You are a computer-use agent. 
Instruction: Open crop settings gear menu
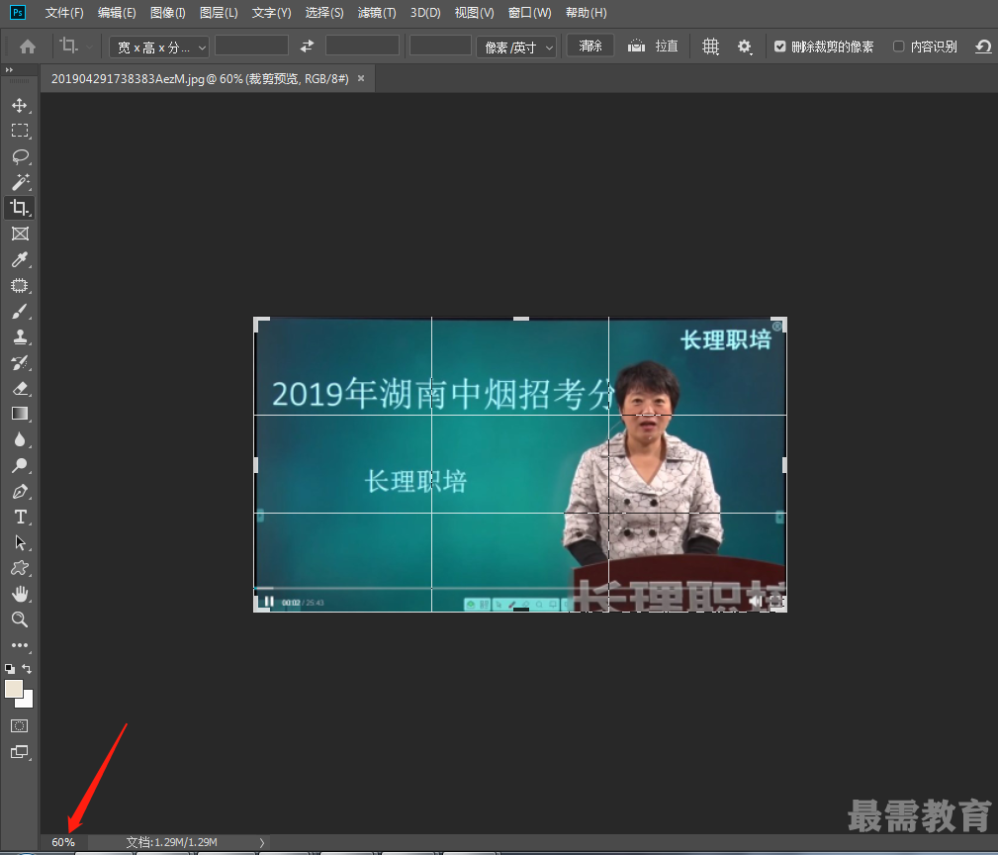click(744, 47)
